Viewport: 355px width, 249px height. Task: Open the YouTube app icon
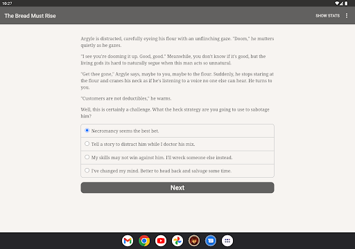pos(161,241)
